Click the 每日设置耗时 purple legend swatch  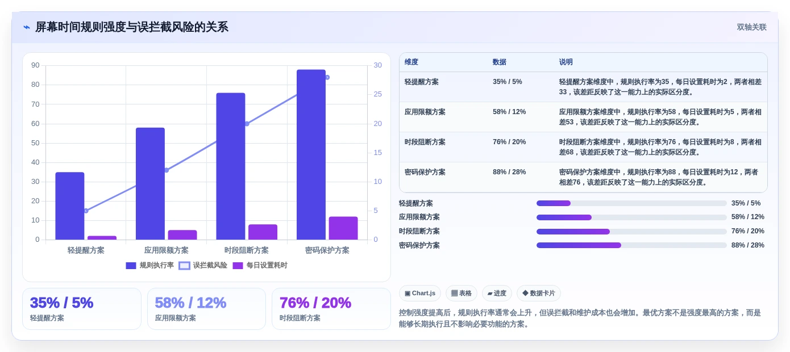[238, 265]
